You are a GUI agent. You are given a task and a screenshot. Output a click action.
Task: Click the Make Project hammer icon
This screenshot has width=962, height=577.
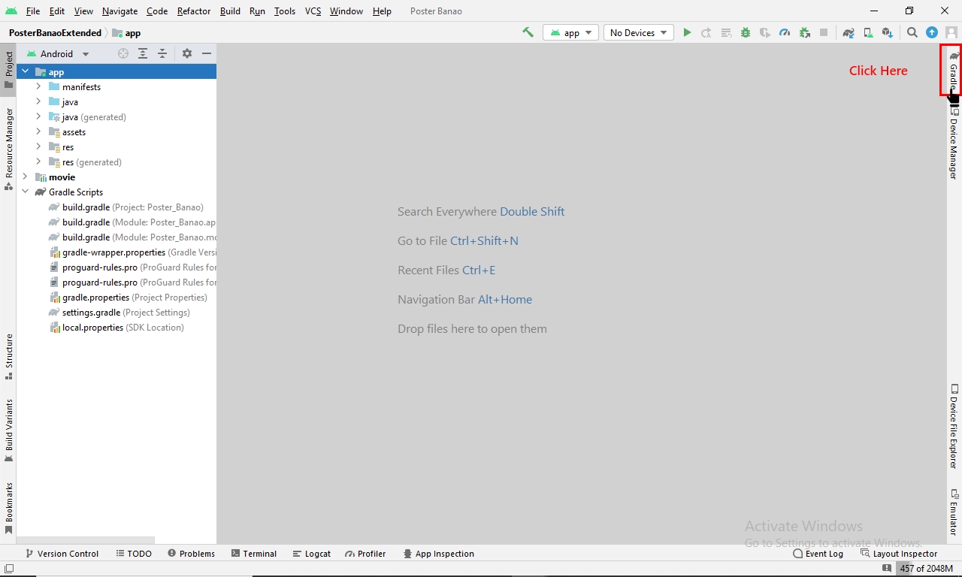click(528, 32)
